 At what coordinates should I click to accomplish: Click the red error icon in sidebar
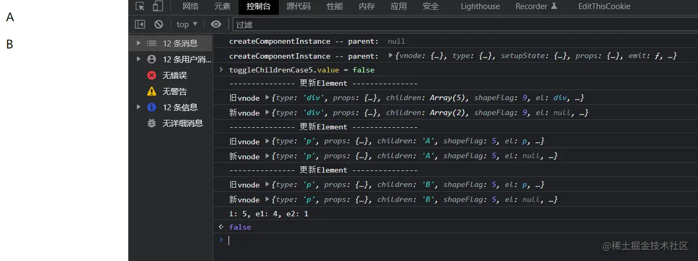152,76
